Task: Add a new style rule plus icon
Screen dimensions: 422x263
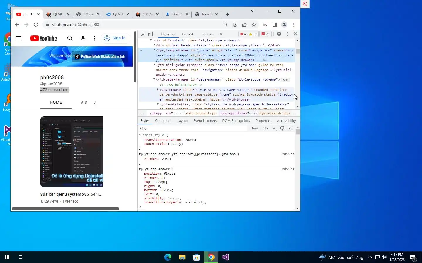Action: 274,128
